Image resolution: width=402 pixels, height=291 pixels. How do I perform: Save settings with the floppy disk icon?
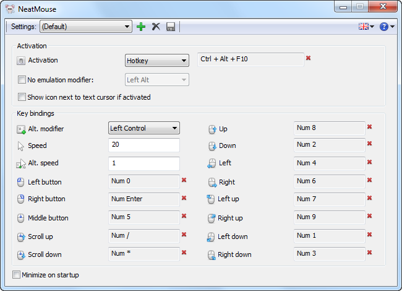click(171, 27)
